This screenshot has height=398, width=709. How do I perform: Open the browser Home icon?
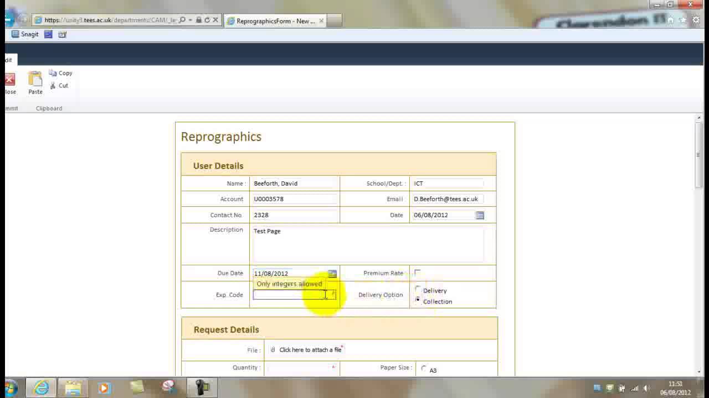pyautogui.click(x=670, y=20)
